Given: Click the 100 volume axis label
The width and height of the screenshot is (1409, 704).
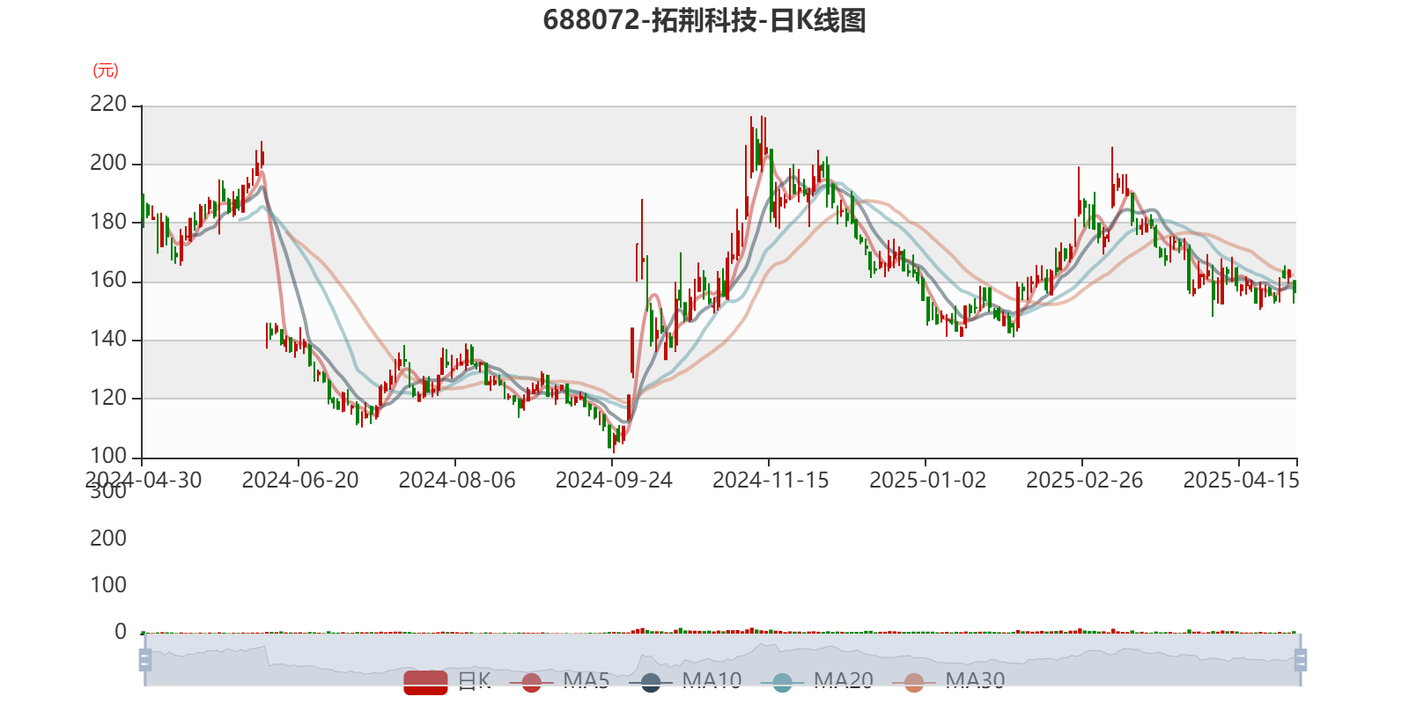Looking at the screenshot, I should [x=108, y=584].
